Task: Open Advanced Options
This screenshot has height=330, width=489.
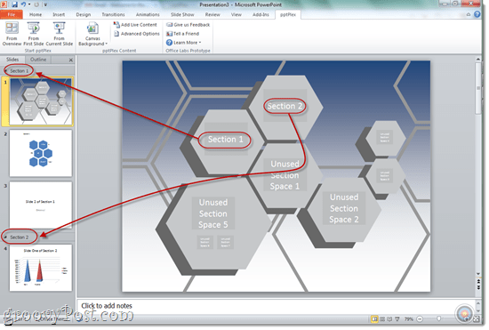Action: (x=137, y=34)
